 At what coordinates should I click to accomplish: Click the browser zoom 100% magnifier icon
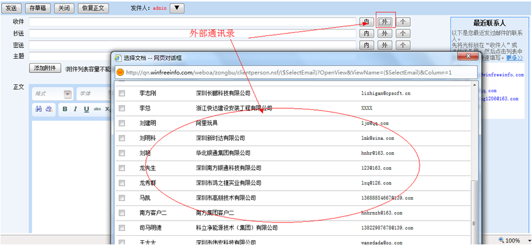click(501, 240)
